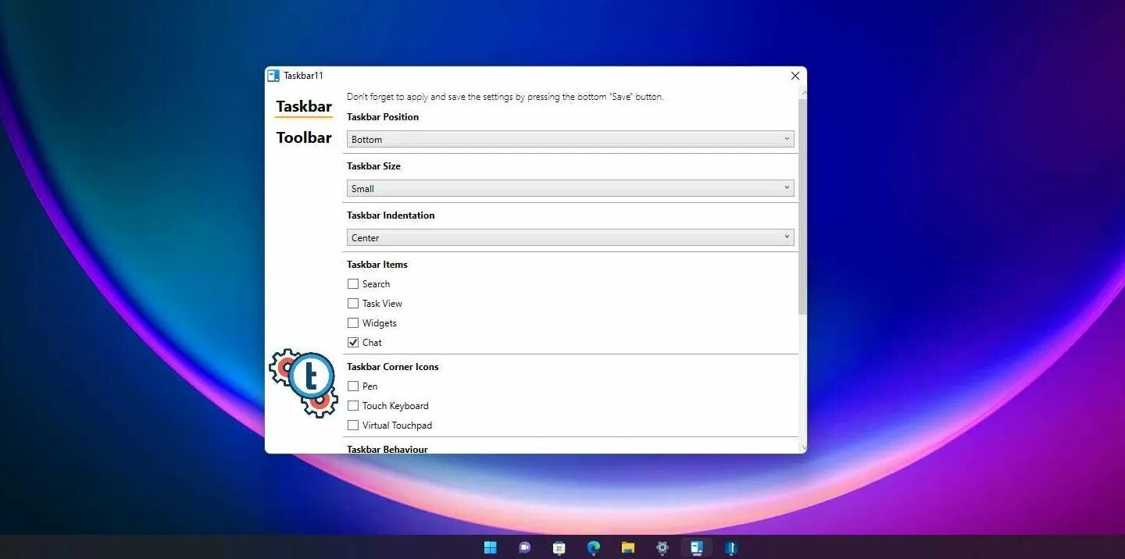Open Settings gear icon in taskbar

(662, 548)
